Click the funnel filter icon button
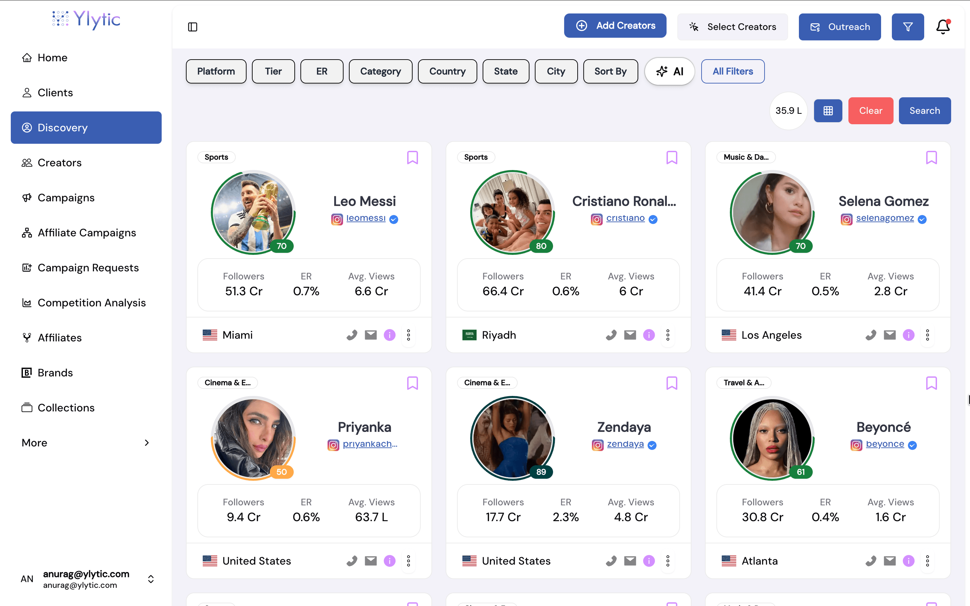The height and width of the screenshot is (606, 970). 908,27
